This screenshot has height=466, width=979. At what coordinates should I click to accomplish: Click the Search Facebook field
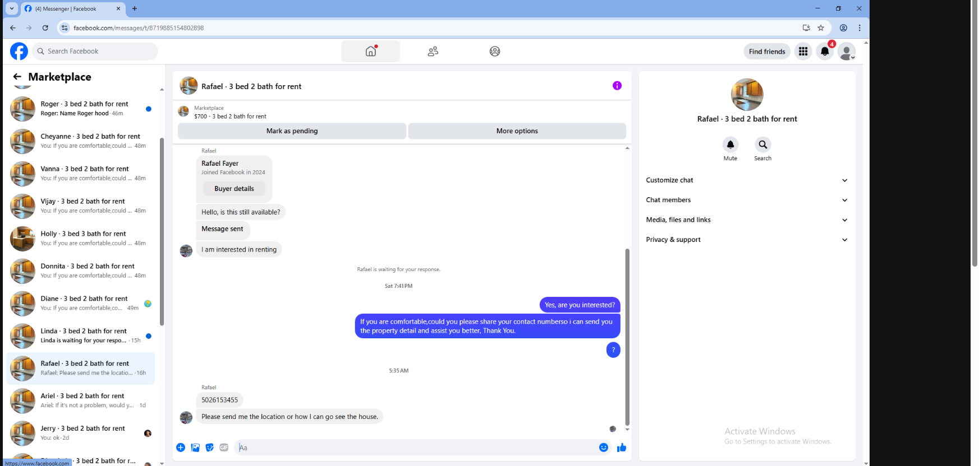pos(95,51)
